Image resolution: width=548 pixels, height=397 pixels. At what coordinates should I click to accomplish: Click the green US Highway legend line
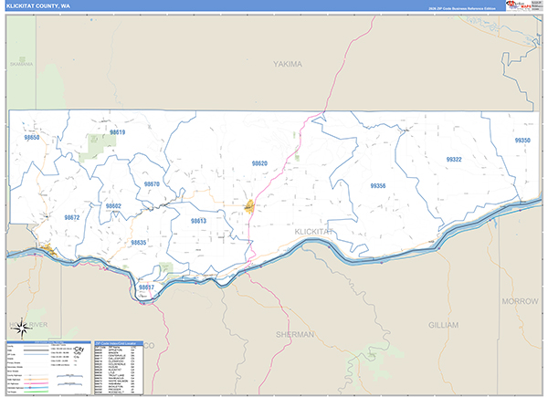(x=37, y=392)
